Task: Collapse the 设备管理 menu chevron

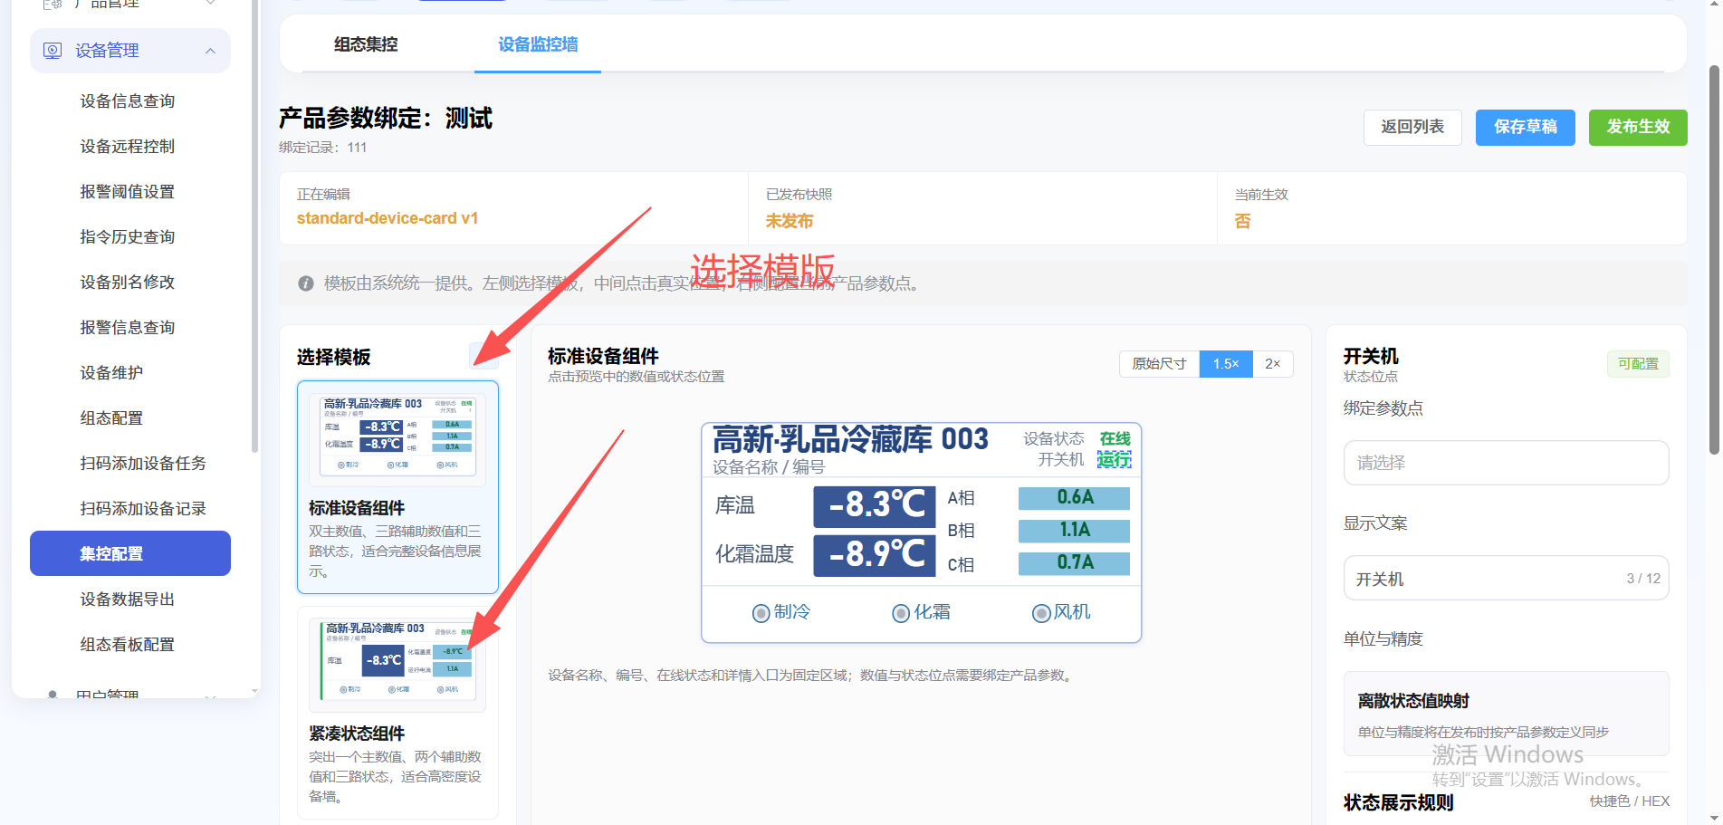Action: pyautogui.click(x=210, y=51)
